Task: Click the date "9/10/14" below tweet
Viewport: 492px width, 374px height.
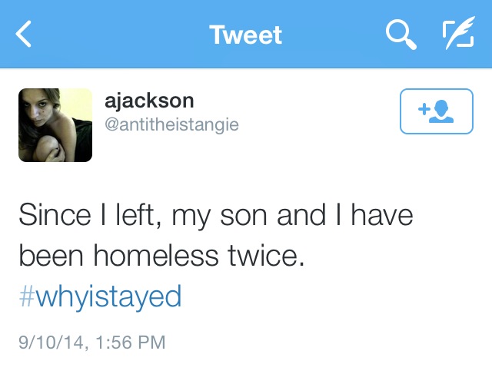Action: click(48, 341)
